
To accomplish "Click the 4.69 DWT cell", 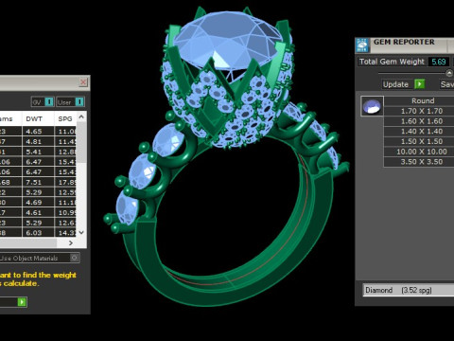I will (x=38, y=203).
